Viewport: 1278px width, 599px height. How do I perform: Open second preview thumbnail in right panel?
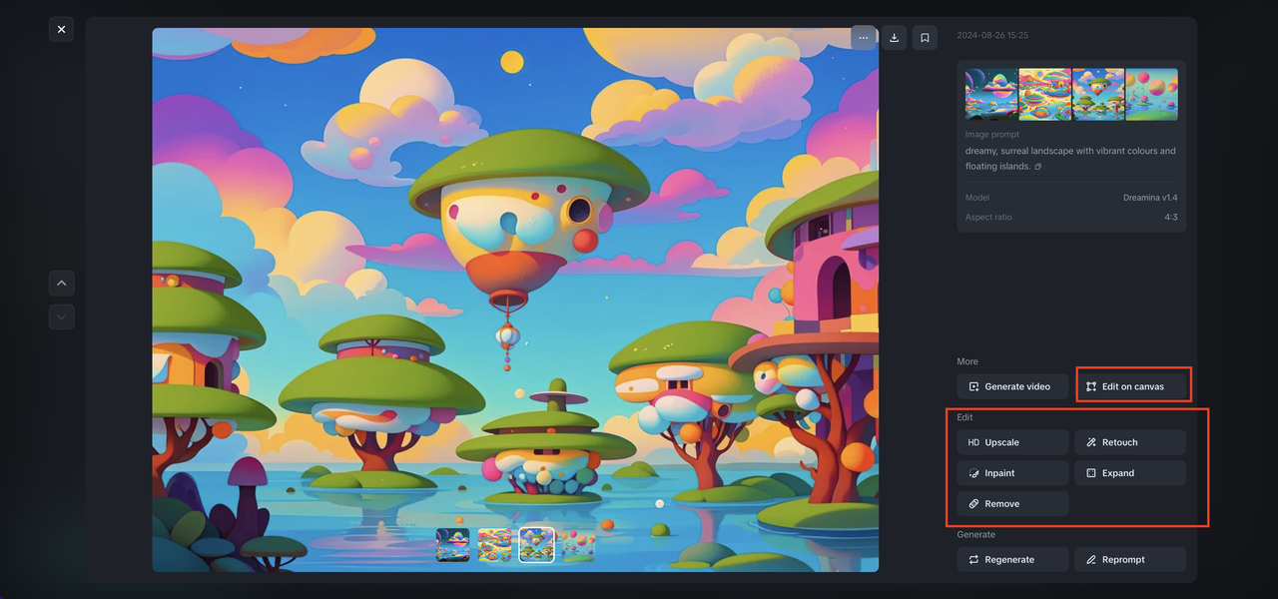(1044, 94)
